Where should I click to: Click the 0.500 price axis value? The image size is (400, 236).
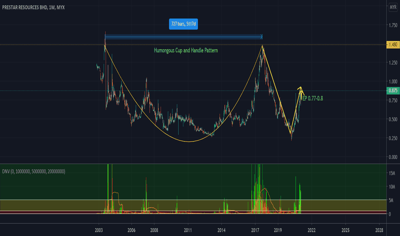(x=393, y=119)
